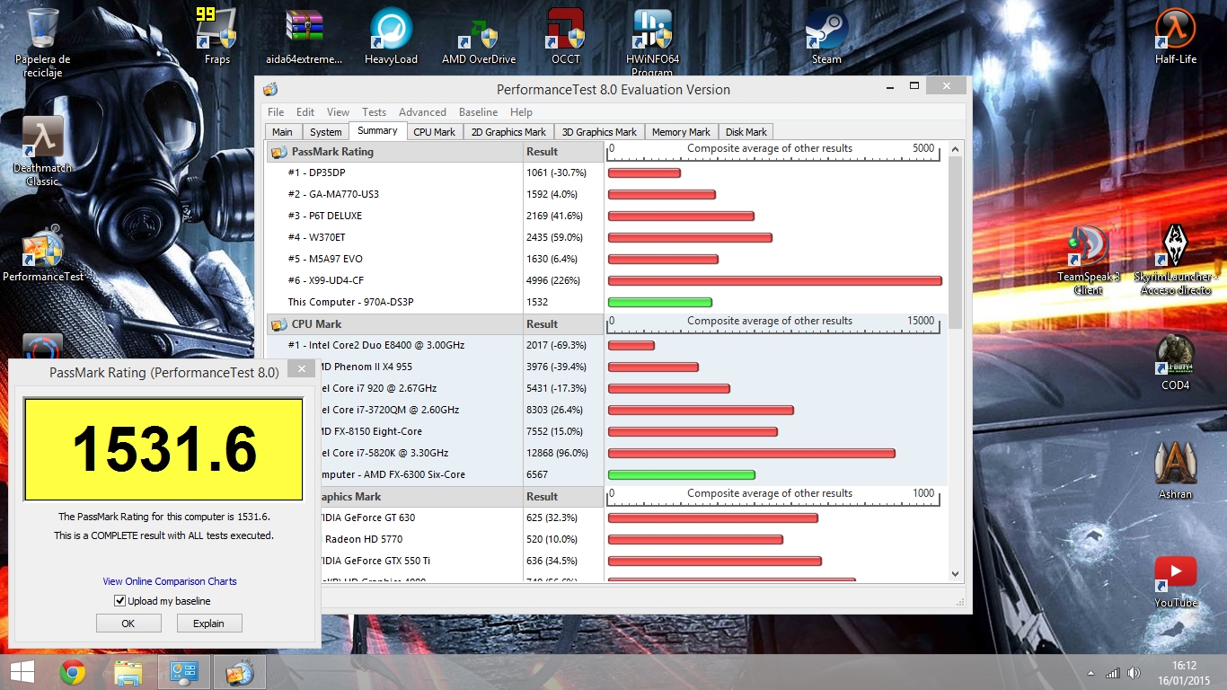
Task: Open the Tests menu
Action: tap(374, 112)
